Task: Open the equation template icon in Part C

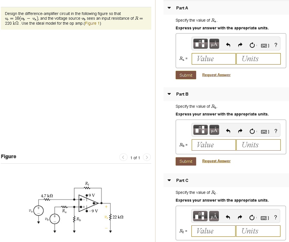Action: coord(200,216)
